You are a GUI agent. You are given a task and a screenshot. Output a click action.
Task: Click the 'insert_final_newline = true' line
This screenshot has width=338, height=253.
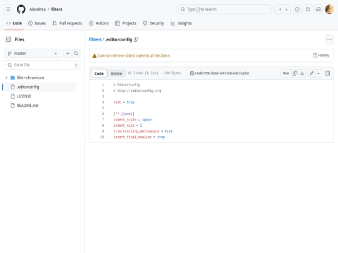tap(139, 137)
